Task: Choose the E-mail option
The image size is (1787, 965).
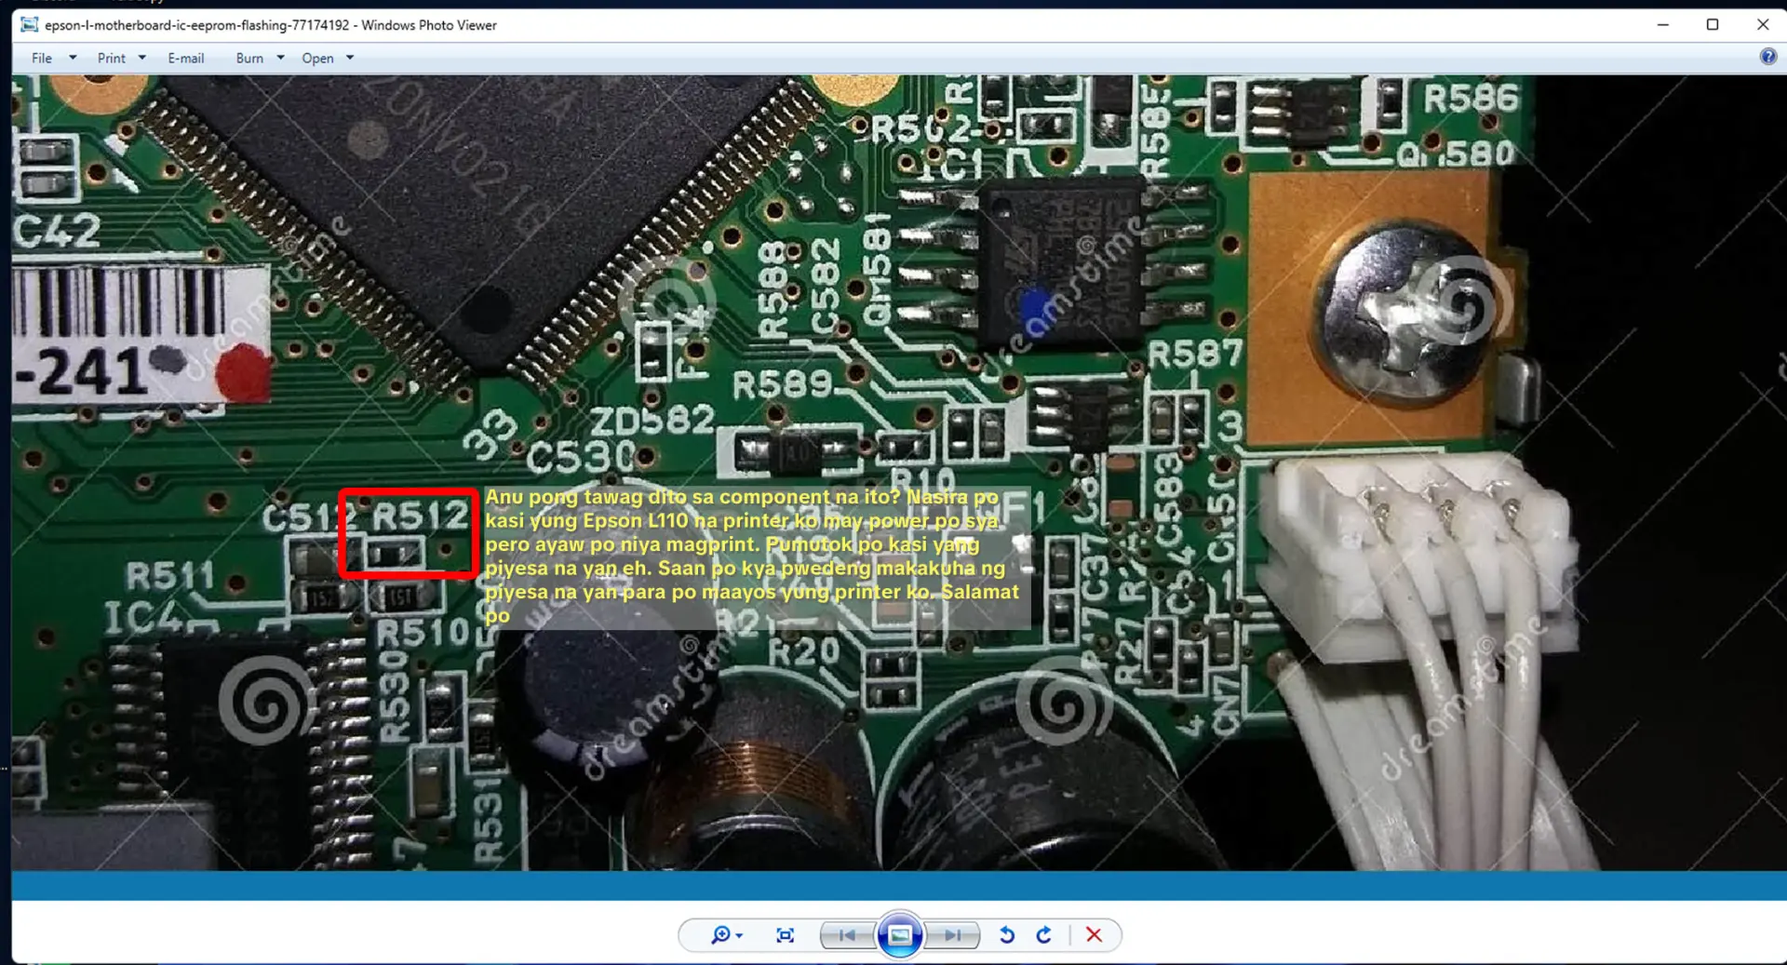Action: click(x=186, y=58)
